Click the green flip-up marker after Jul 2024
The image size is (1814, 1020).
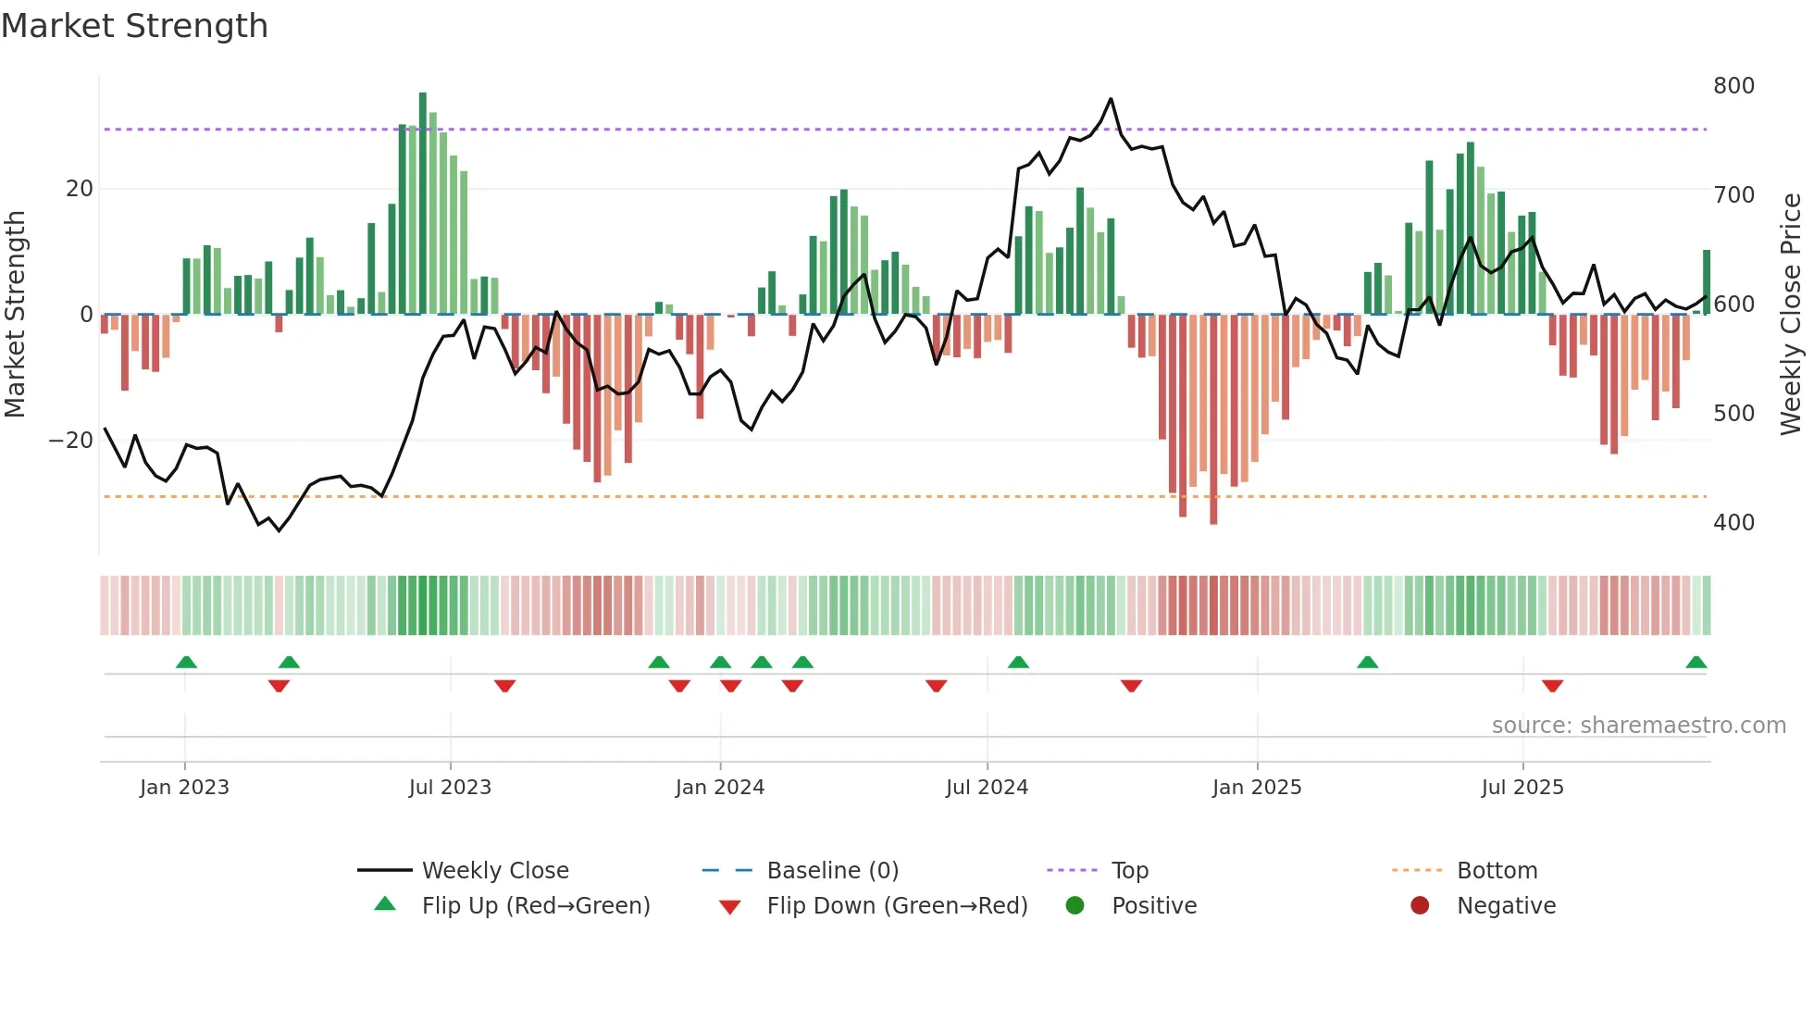pos(1018,663)
